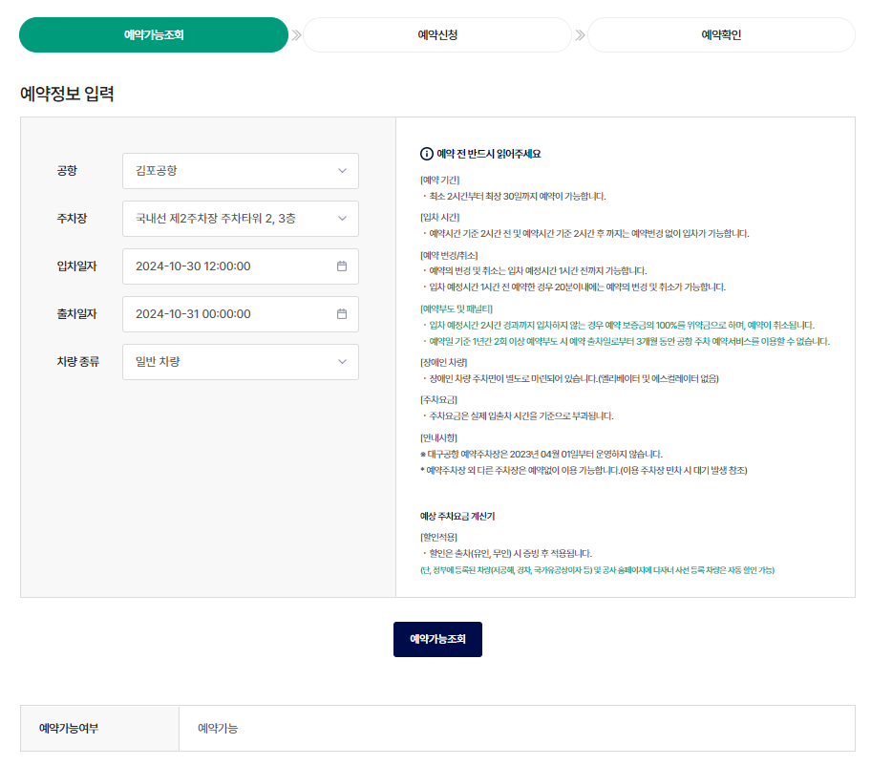Click the [예약 변경/취소] section title
Screen dimensions: 871x766
(x=449, y=256)
